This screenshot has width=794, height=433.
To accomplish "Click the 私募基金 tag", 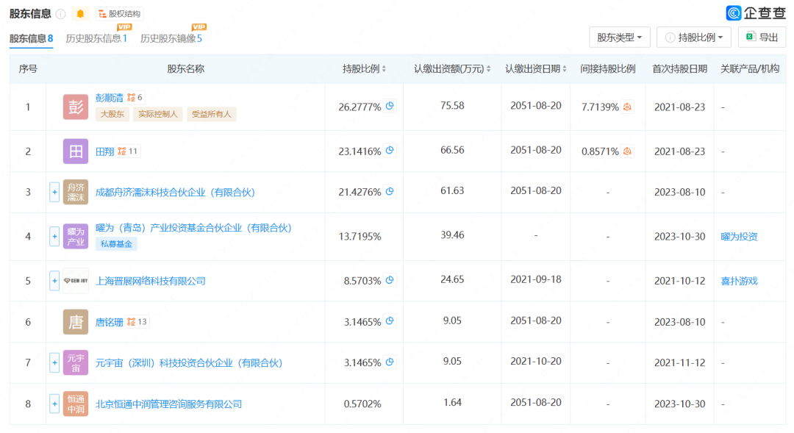I will 116,243.
